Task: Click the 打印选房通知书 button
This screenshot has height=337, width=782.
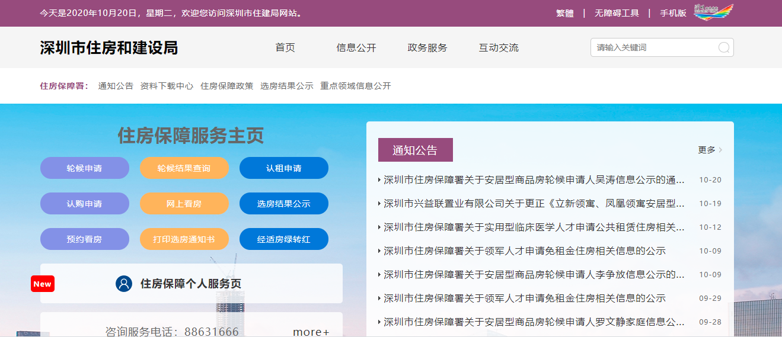Action: (x=184, y=239)
